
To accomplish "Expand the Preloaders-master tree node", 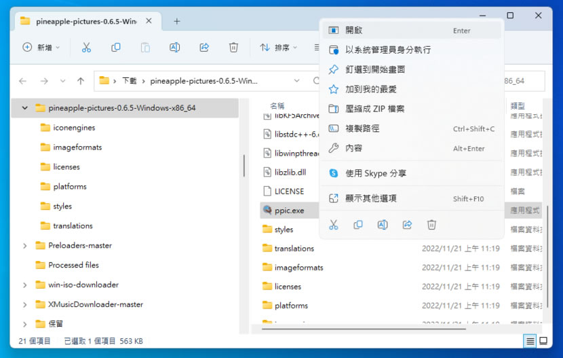I will click(x=25, y=245).
